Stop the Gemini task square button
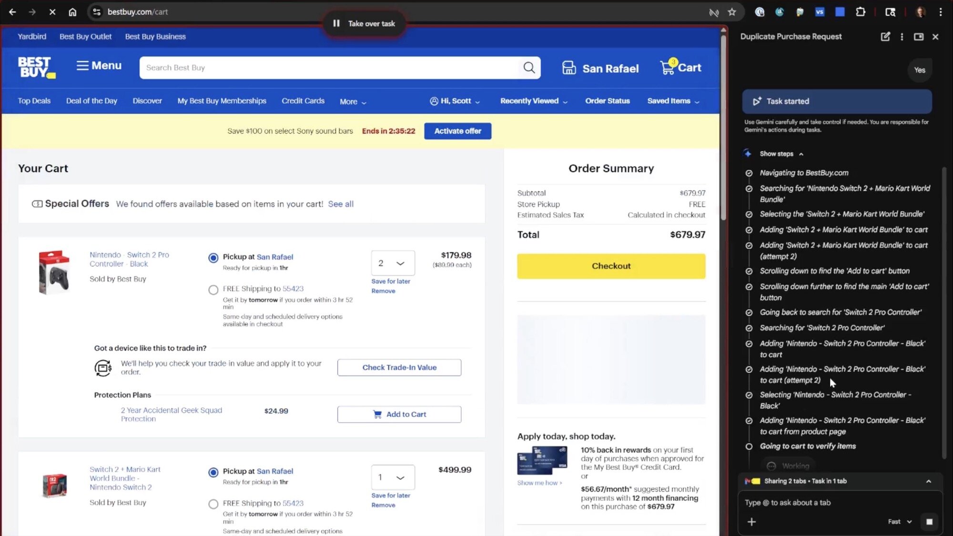 [x=929, y=522]
